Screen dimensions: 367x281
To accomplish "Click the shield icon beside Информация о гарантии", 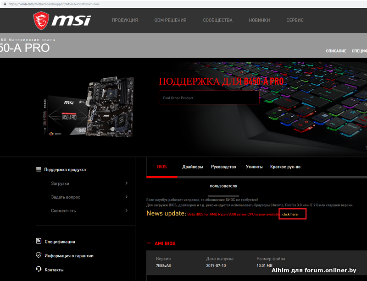I will coord(39,255).
